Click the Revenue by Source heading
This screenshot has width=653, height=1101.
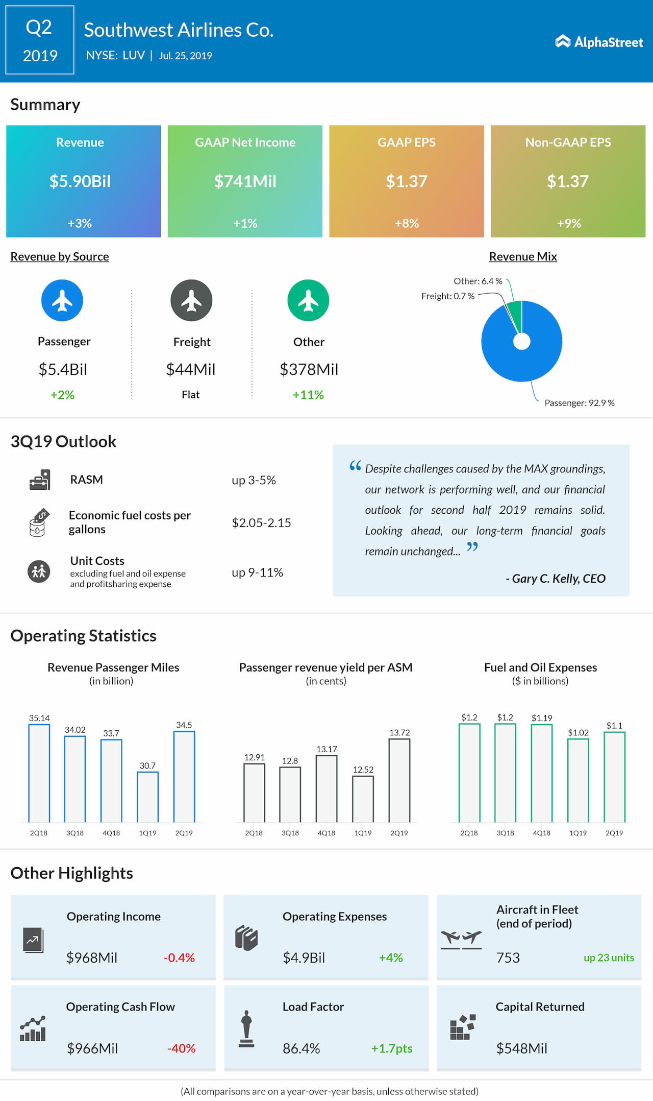[60, 256]
